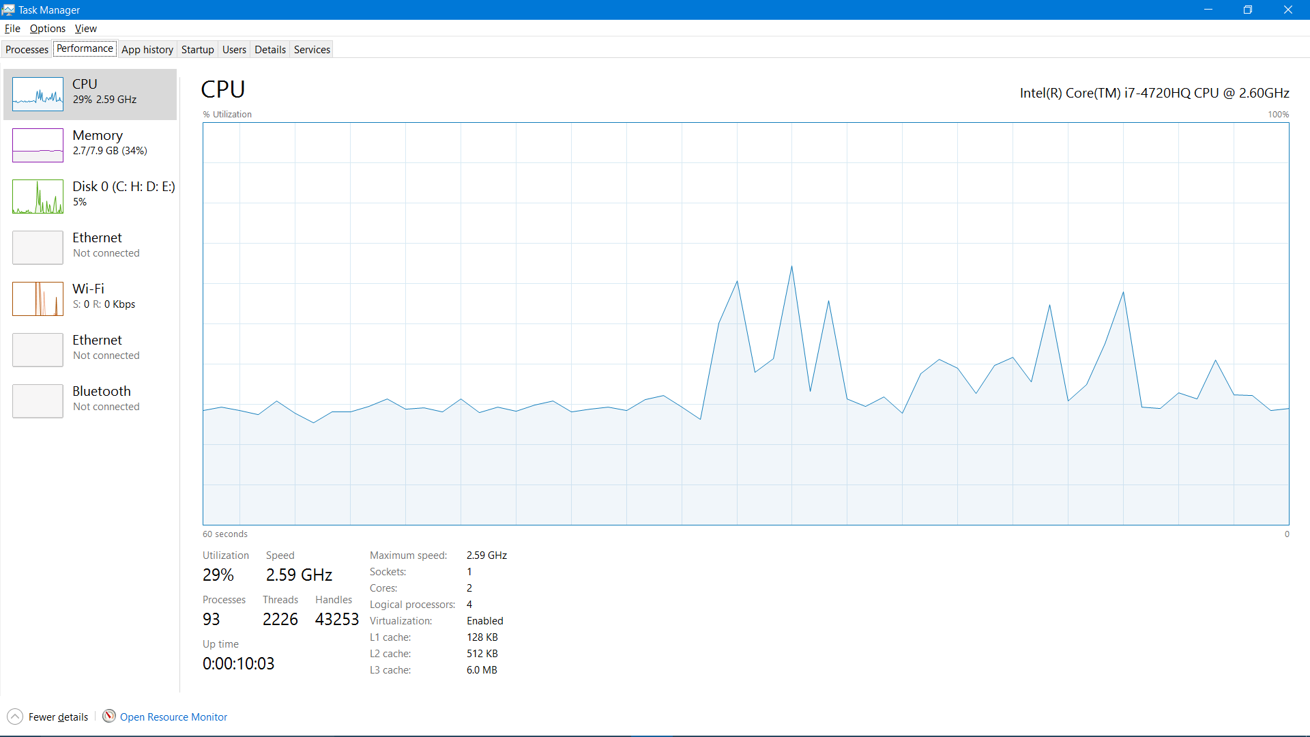
Task: Click the Utilization 29% value
Action: click(x=218, y=575)
